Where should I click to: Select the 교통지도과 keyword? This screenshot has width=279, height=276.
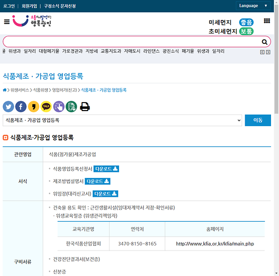tap(111, 51)
